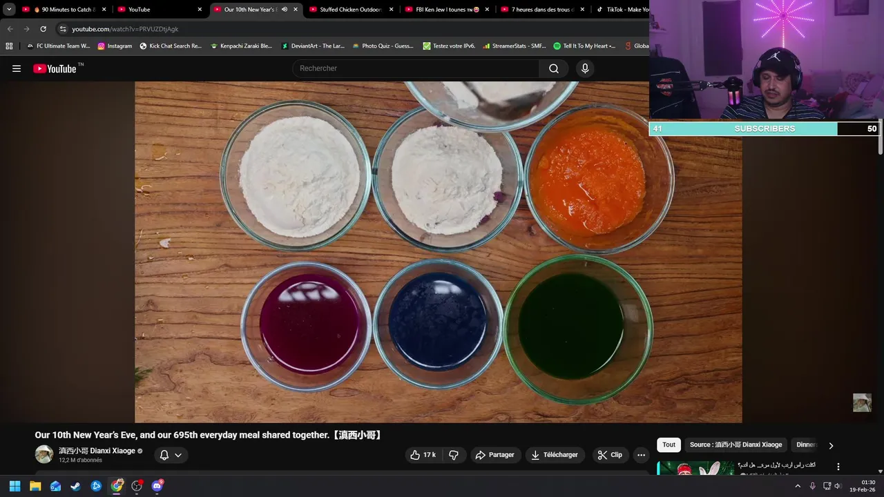Mute the Our 10th New Year's tab audio
884x497 pixels.
tap(284, 10)
